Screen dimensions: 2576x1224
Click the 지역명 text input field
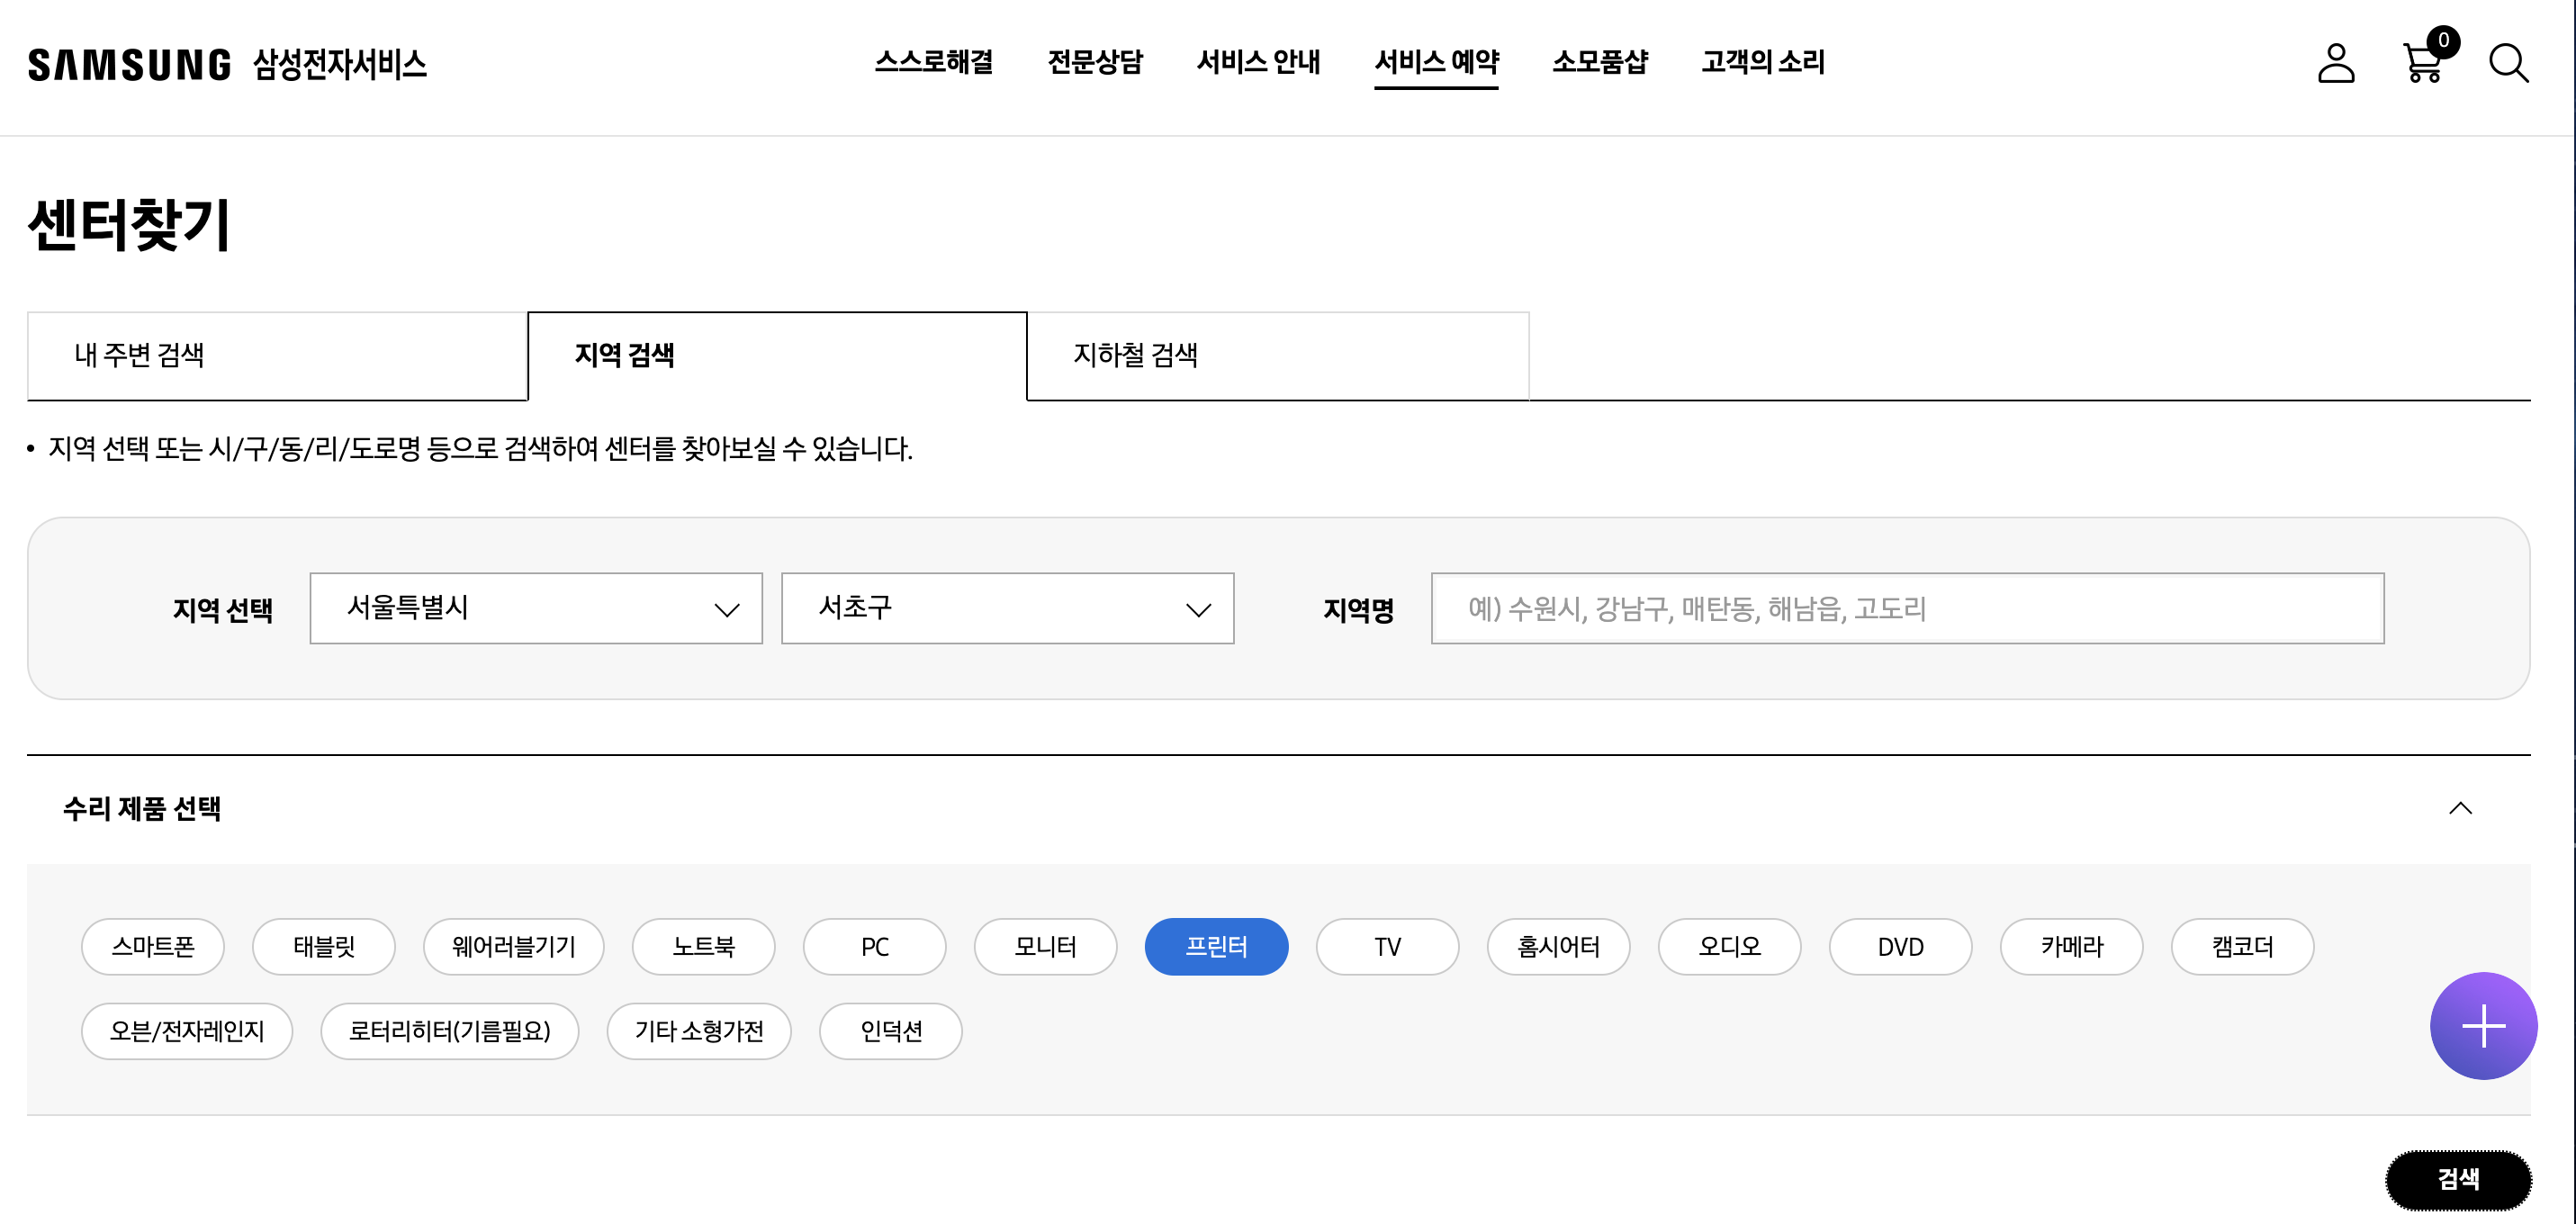click(1907, 608)
